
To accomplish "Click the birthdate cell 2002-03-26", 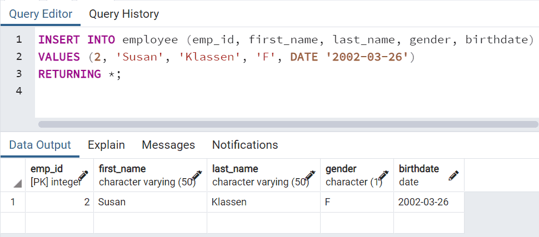I will pos(429,202).
